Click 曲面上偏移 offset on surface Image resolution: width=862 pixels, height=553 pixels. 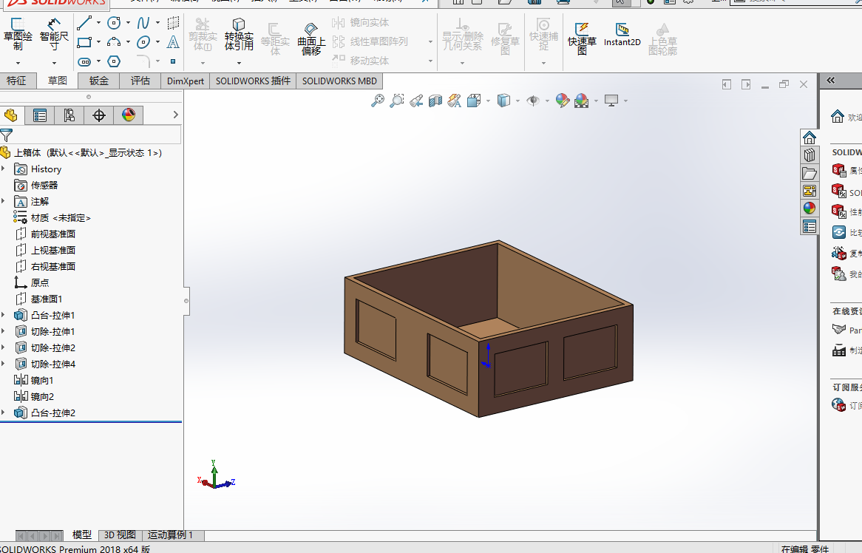tap(311, 38)
